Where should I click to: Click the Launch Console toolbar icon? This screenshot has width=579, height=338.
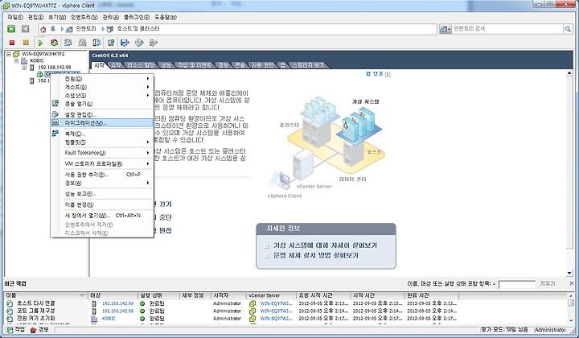[x=111, y=43]
